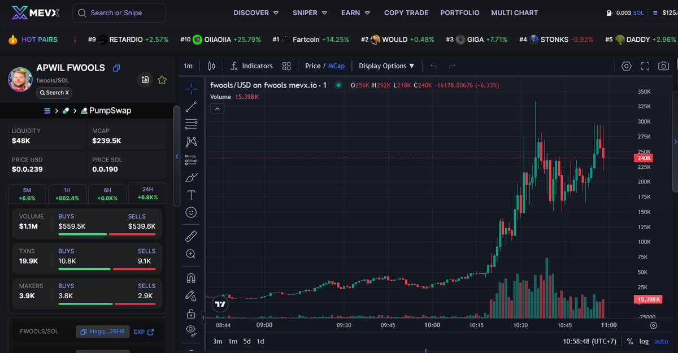The height and width of the screenshot is (353, 678).
Task: Collapse the volume indicator legend
Action: click(x=217, y=108)
